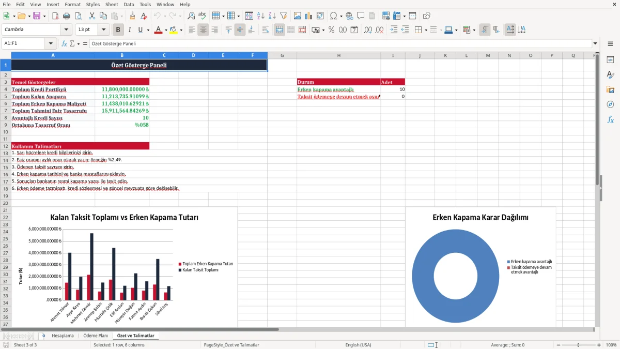Screen dimensions: 620x349
Task: Click the Increase Indent icon
Action: [x=394, y=30]
